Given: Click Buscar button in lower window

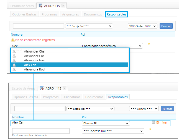Looking at the screenshot, I should (x=167, y=109).
